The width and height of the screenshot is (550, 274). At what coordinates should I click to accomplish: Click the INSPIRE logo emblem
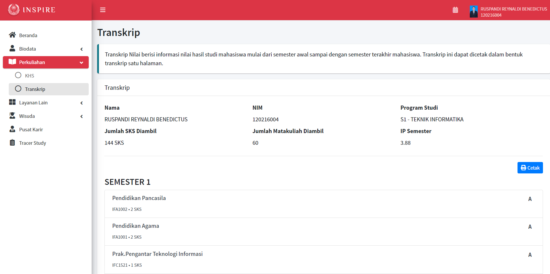pyautogui.click(x=13, y=9)
